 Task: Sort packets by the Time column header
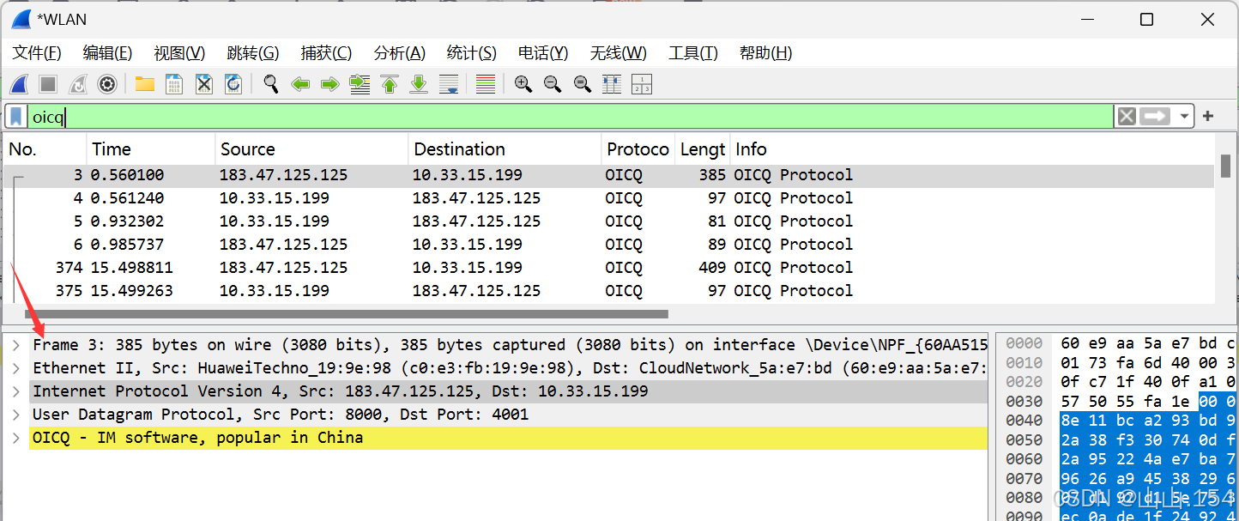pyautogui.click(x=151, y=149)
